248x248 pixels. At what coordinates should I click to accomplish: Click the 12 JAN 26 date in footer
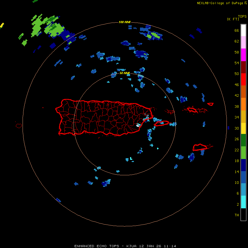(150, 246)
